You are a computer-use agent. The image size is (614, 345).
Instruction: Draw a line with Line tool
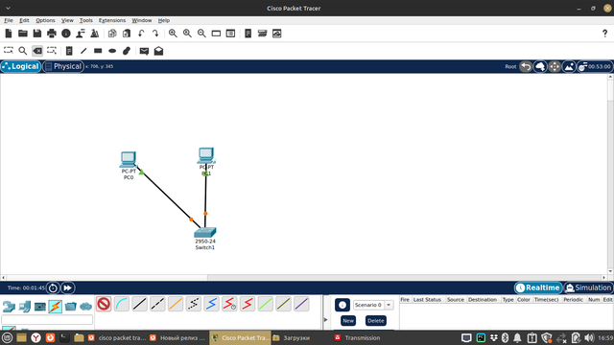(83, 51)
